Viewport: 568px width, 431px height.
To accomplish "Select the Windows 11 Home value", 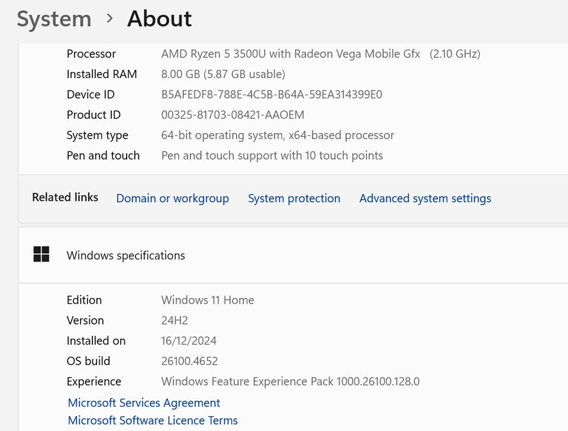I will tap(208, 300).
